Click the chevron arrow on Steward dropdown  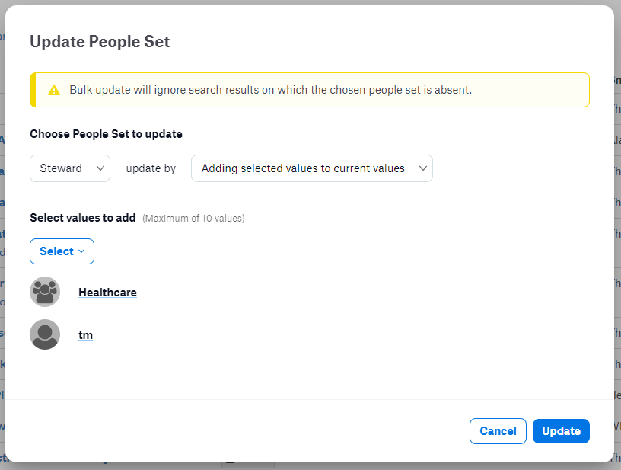click(x=100, y=168)
